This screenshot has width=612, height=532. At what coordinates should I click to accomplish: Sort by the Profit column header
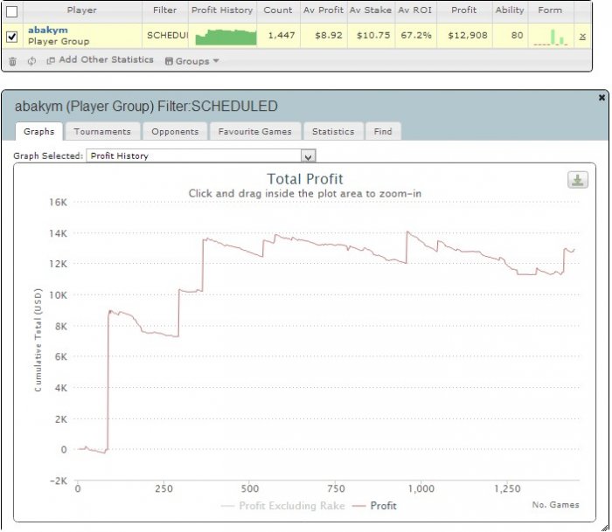[x=464, y=10]
